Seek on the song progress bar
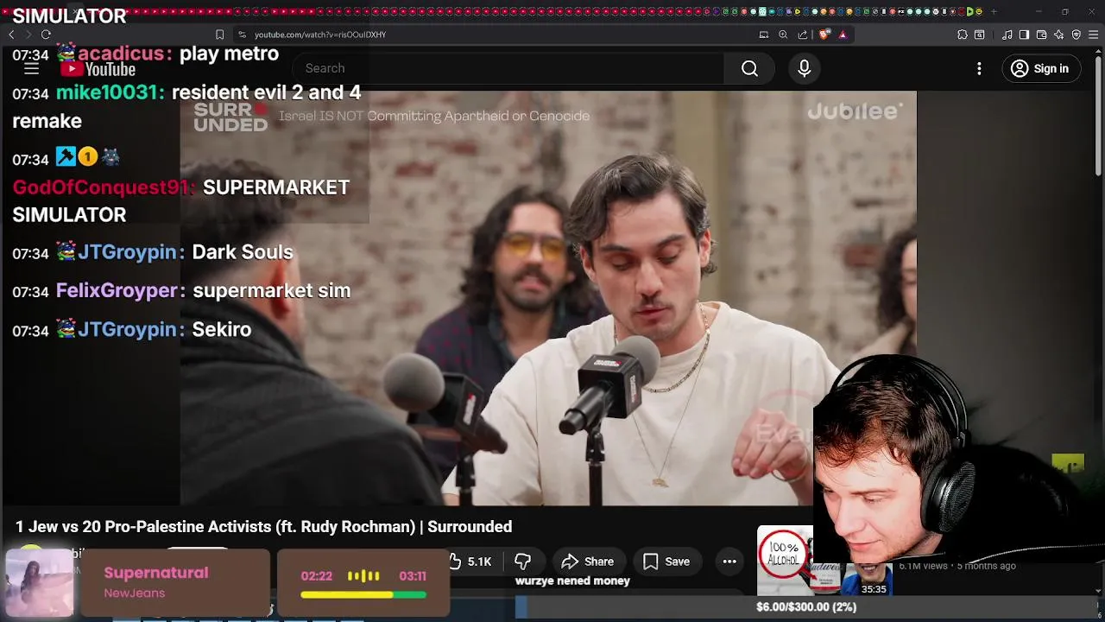The height and width of the screenshot is (622, 1105). (x=363, y=594)
